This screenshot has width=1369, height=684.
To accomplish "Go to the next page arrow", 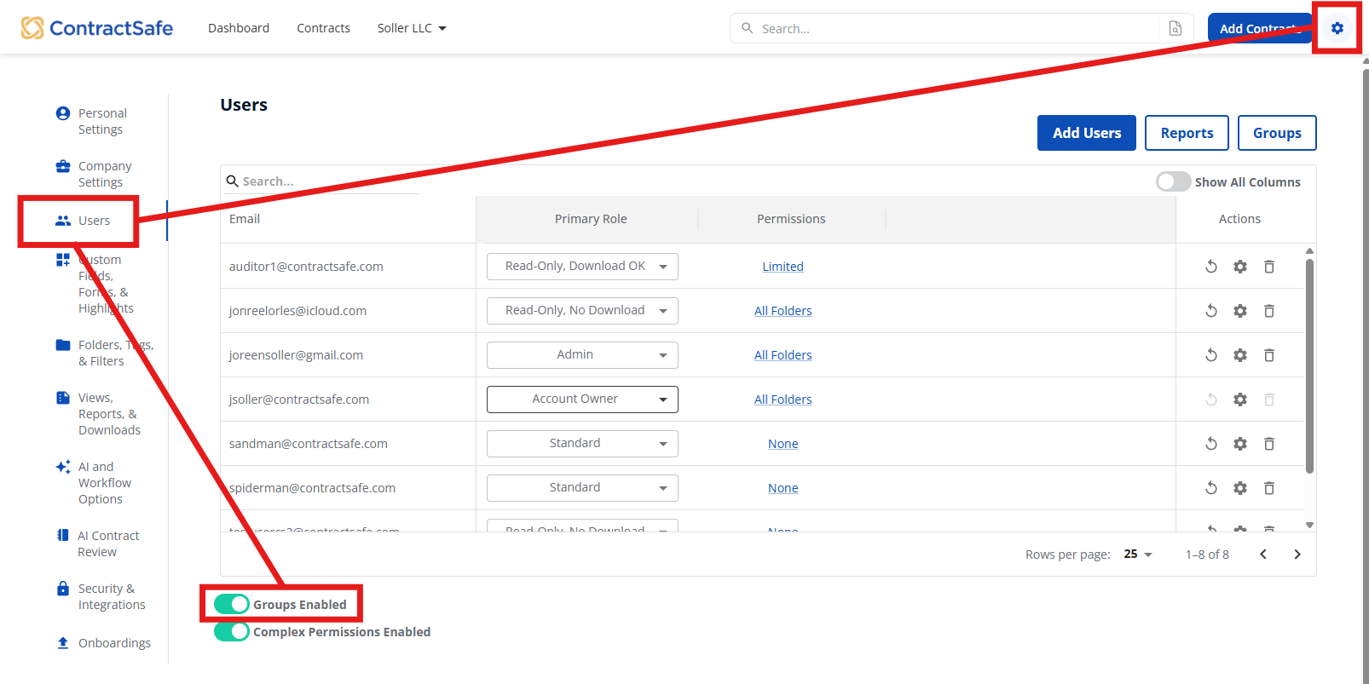I will 1297,555.
